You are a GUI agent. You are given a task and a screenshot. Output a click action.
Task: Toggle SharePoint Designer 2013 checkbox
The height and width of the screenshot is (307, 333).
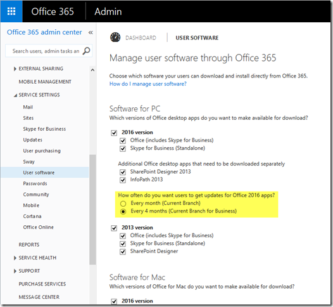pyautogui.click(x=123, y=172)
